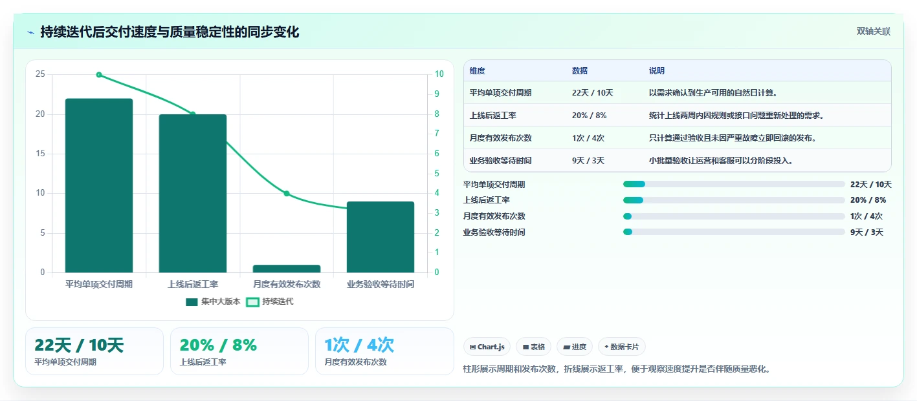Click the lightning icon beside the dashboard title

coord(31,32)
